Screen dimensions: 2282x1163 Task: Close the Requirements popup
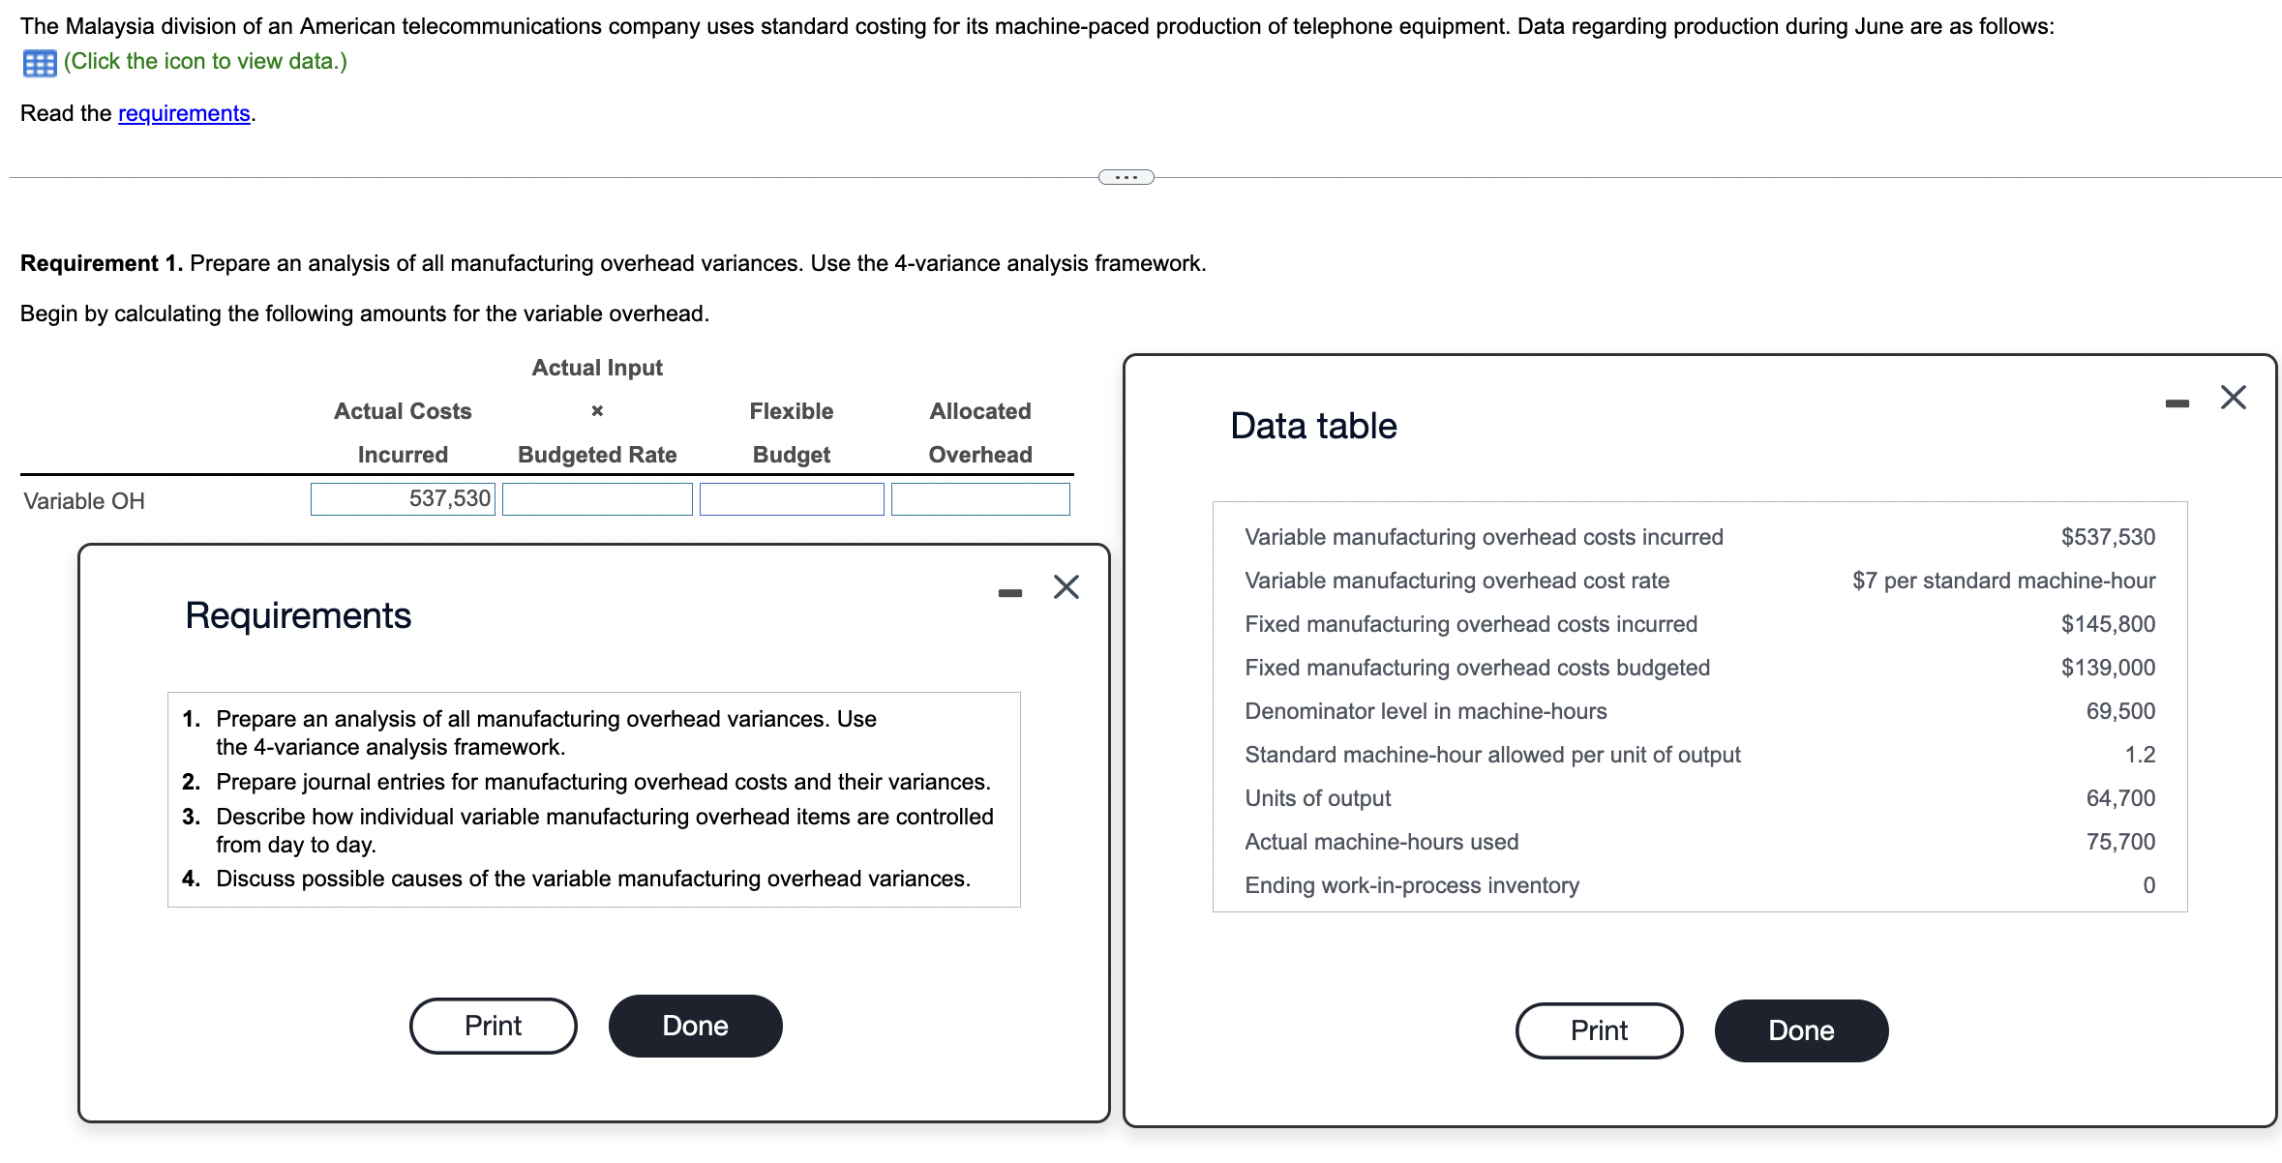pos(1065,587)
